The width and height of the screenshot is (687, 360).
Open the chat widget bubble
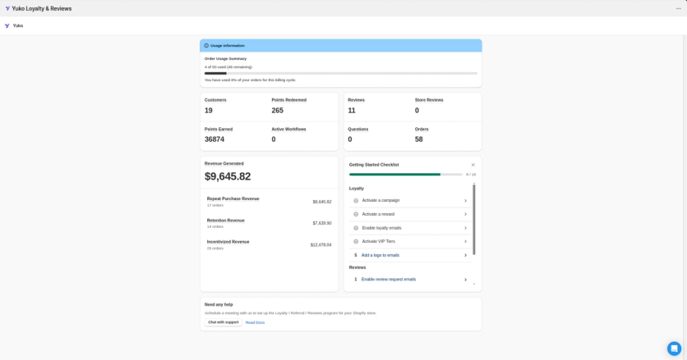tap(674, 349)
